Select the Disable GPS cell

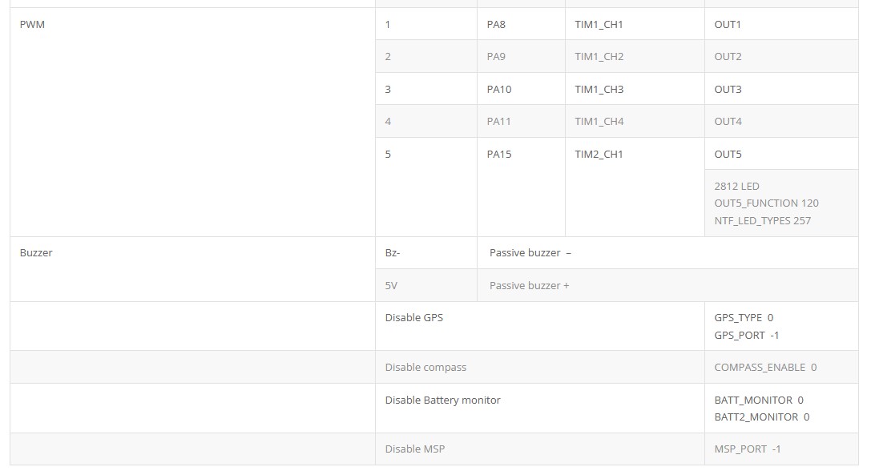click(x=539, y=326)
